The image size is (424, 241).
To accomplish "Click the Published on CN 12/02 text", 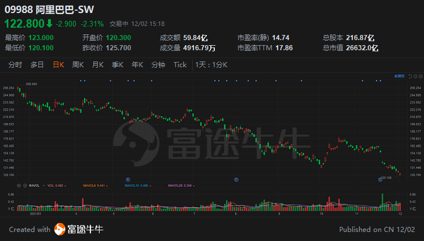I will click(x=377, y=230).
